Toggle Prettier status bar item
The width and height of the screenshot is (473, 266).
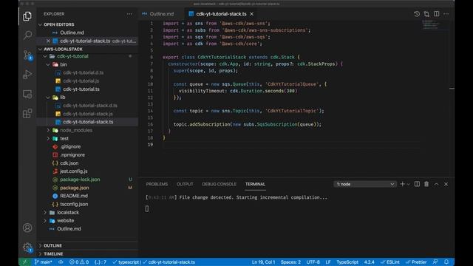coord(416,262)
